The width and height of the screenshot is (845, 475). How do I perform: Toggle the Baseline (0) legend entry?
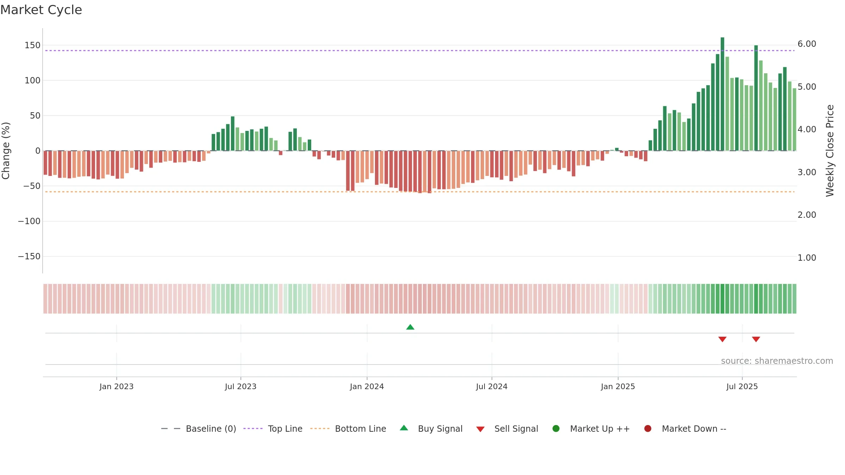point(199,429)
